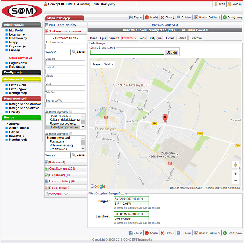Click the Do usunięcia icon

coord(47,188)
